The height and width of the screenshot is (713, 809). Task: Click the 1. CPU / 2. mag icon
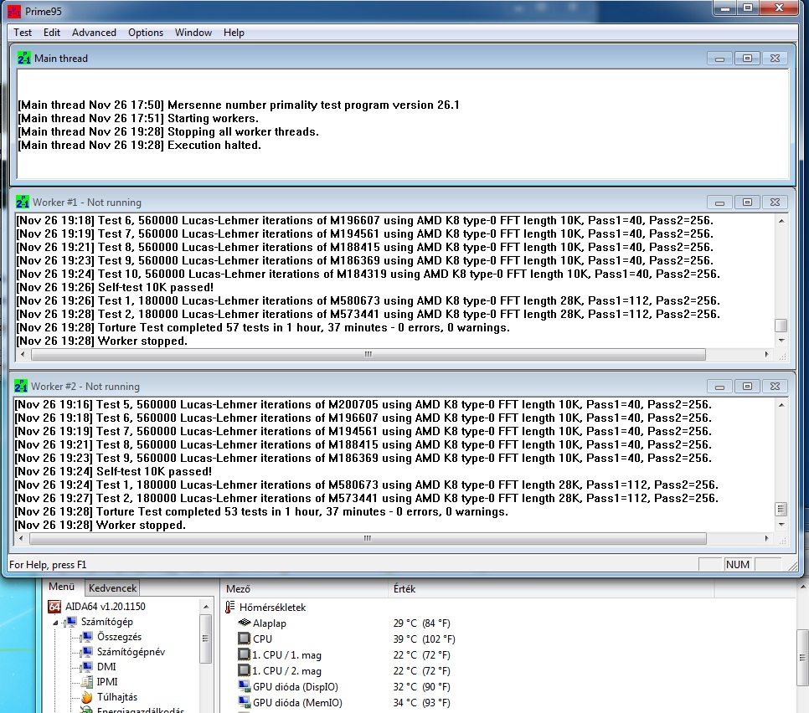coord(244,670)
